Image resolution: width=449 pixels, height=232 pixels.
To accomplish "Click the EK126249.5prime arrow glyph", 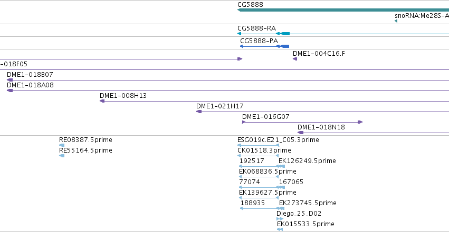I will click(x=282, y=166).
